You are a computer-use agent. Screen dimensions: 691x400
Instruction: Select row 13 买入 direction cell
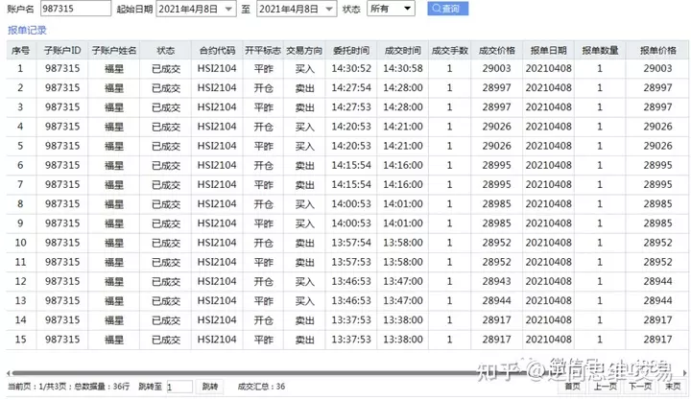304,301
